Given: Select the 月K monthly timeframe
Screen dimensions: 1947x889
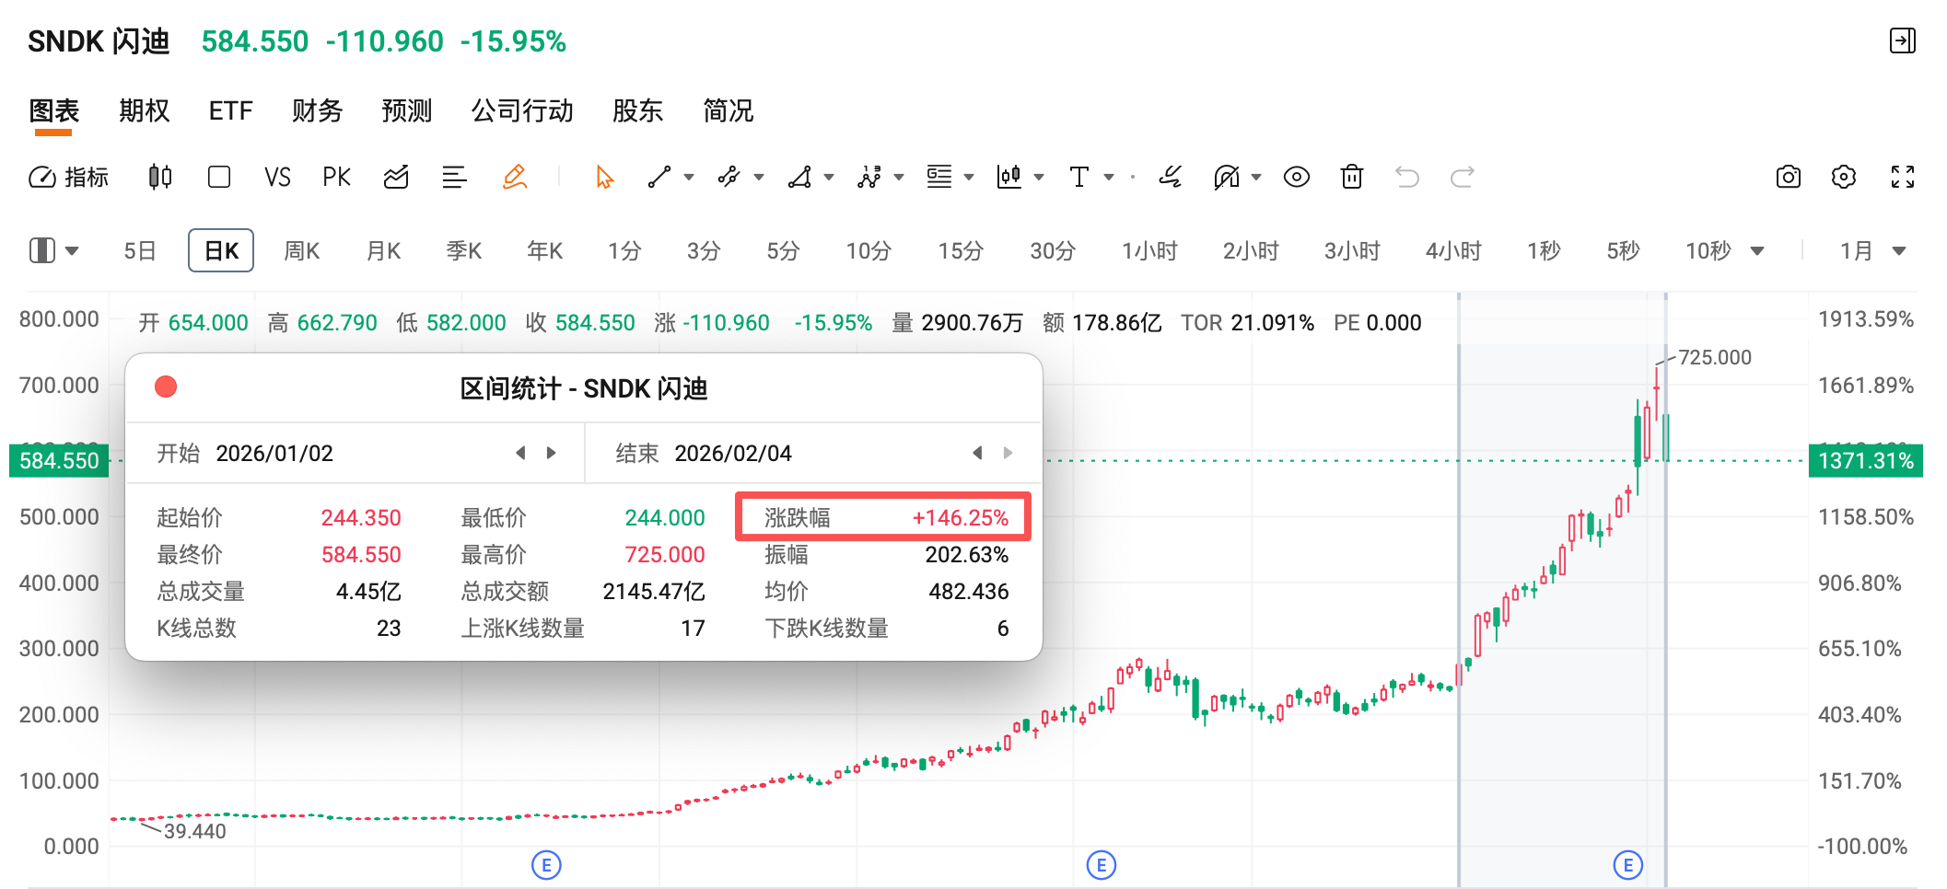Looking at the screenshot, I should tap(383, 250).
